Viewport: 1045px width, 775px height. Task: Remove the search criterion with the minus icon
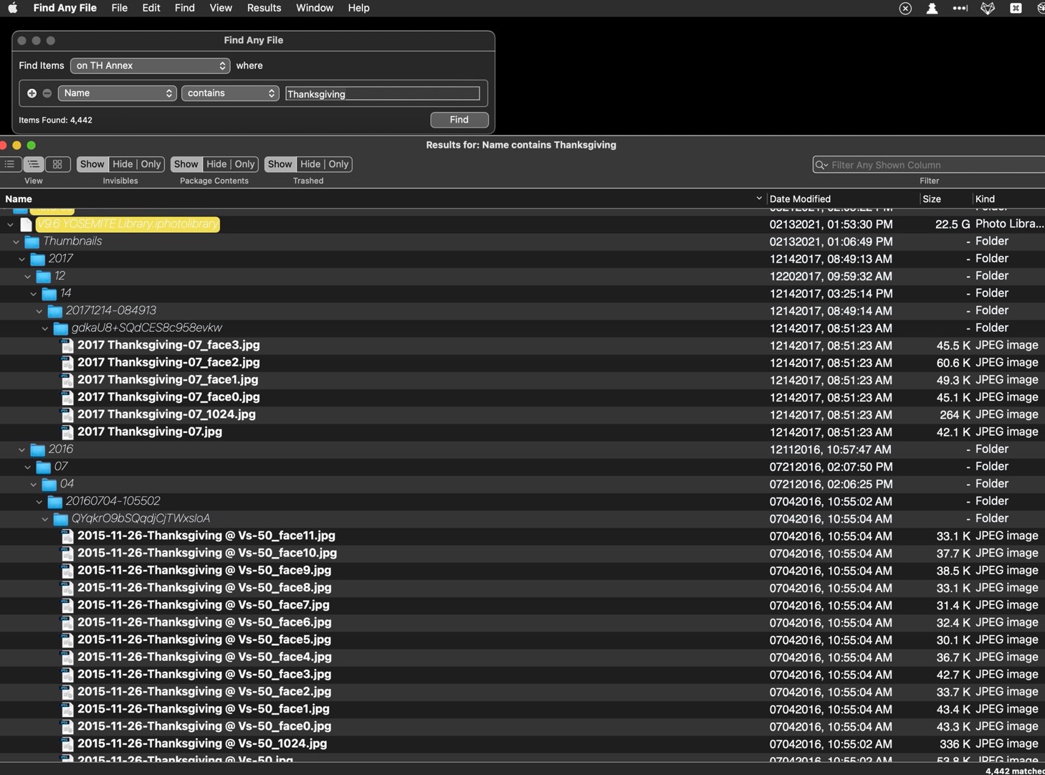(47, 93)
